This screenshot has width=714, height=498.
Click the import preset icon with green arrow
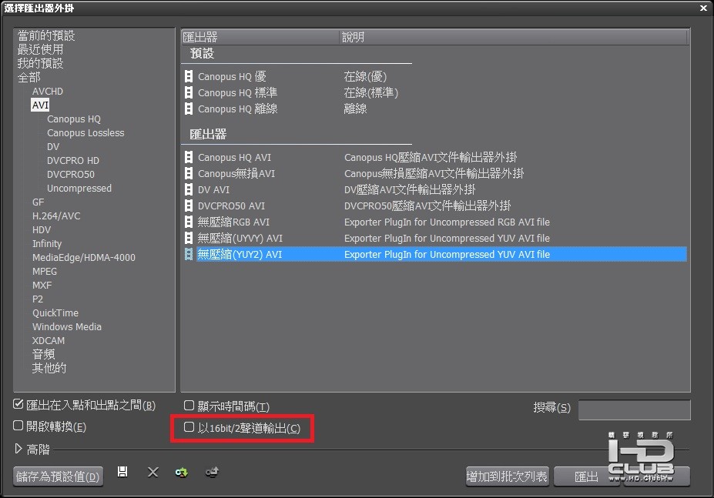coord(182,473)
